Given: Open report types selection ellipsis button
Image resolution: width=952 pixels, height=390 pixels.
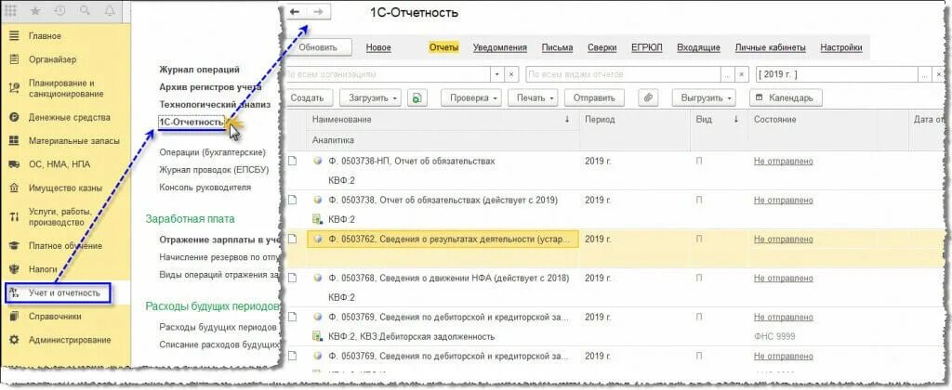Looking at the screenshot, I should click(728, 74).
